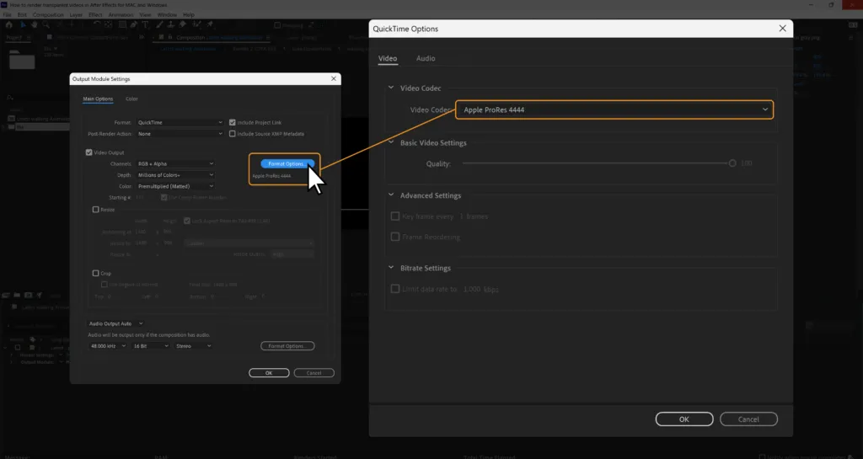Close the QuickTime Options dialog
The height and width of the screenshot is (459, 863).
tap(783, 29)
